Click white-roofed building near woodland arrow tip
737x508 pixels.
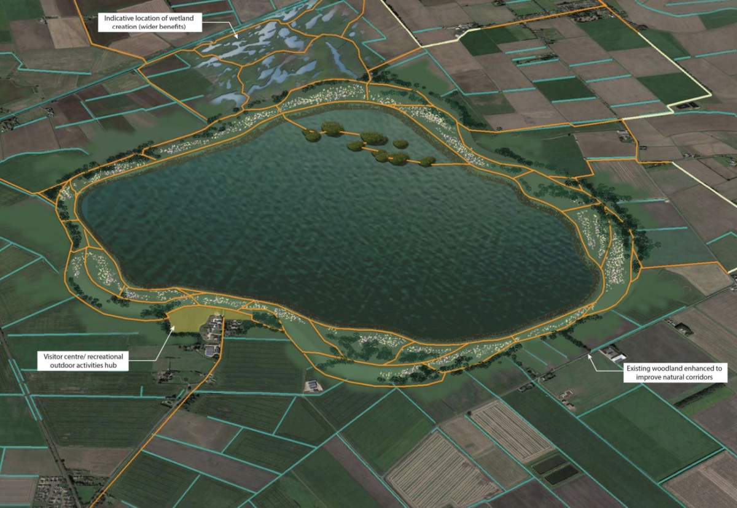pos(613,354)
